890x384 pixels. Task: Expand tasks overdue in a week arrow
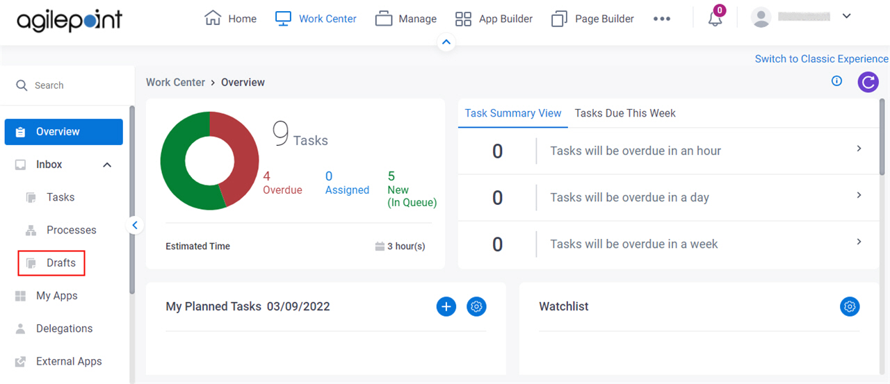[859, 242]
